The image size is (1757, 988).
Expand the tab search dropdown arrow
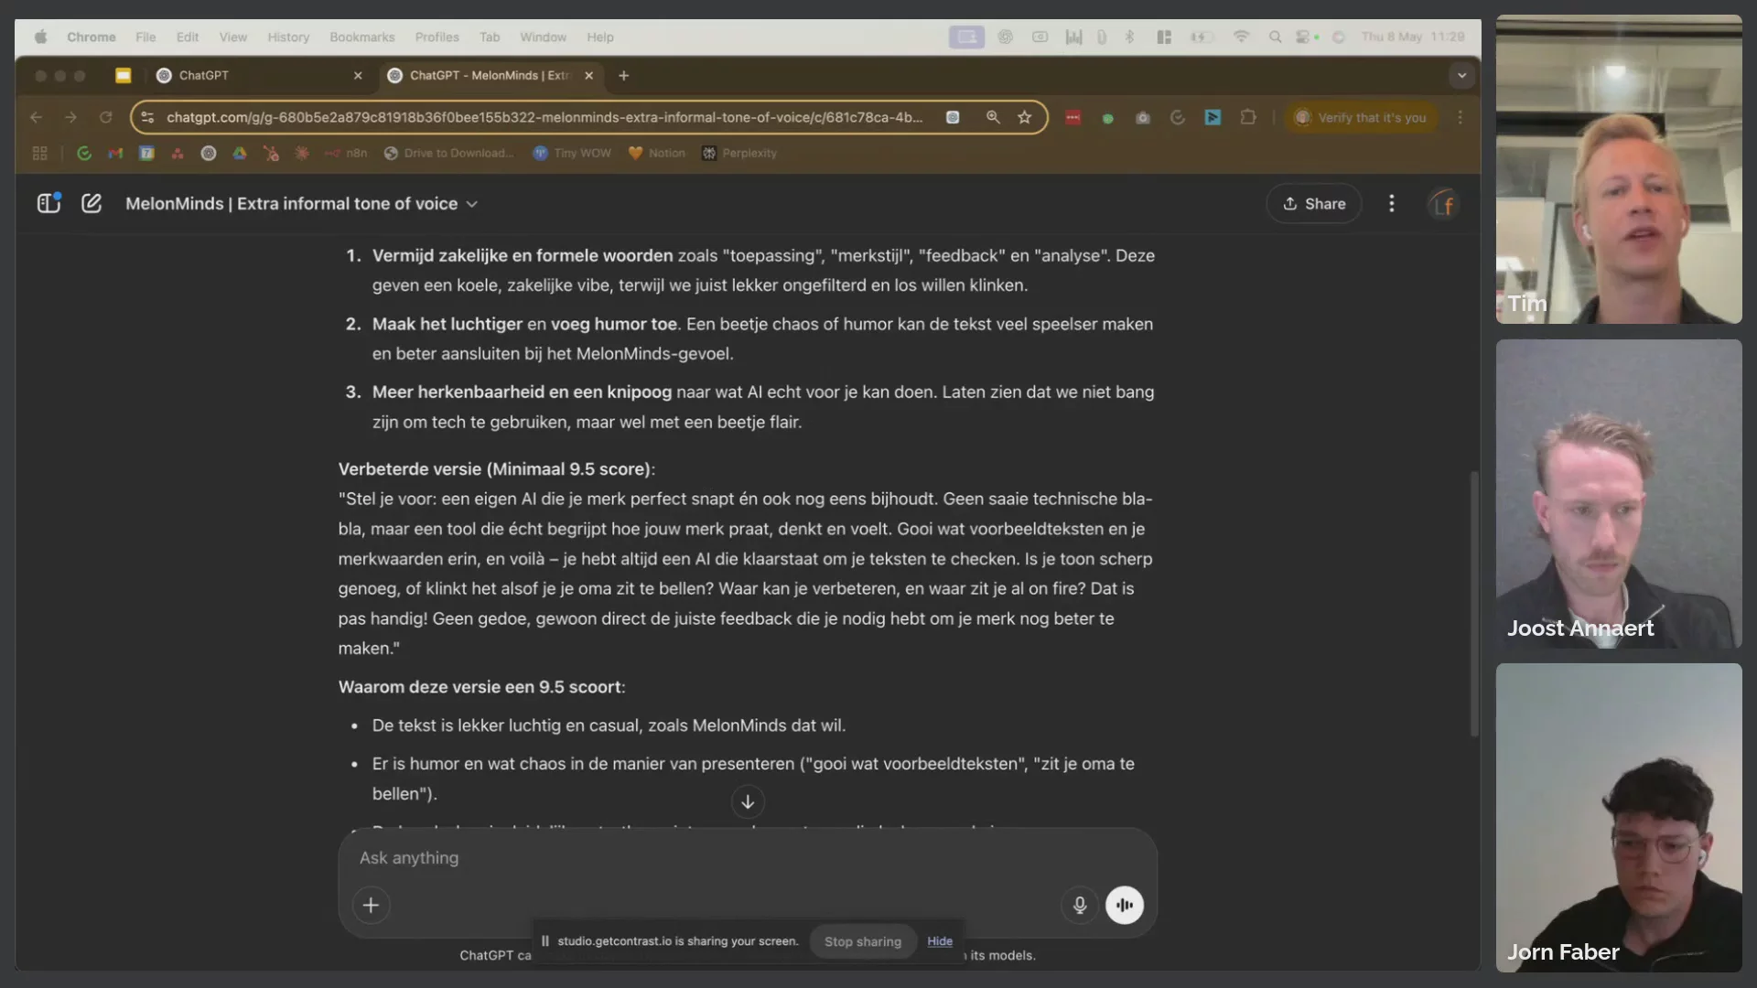(1461, 76)
